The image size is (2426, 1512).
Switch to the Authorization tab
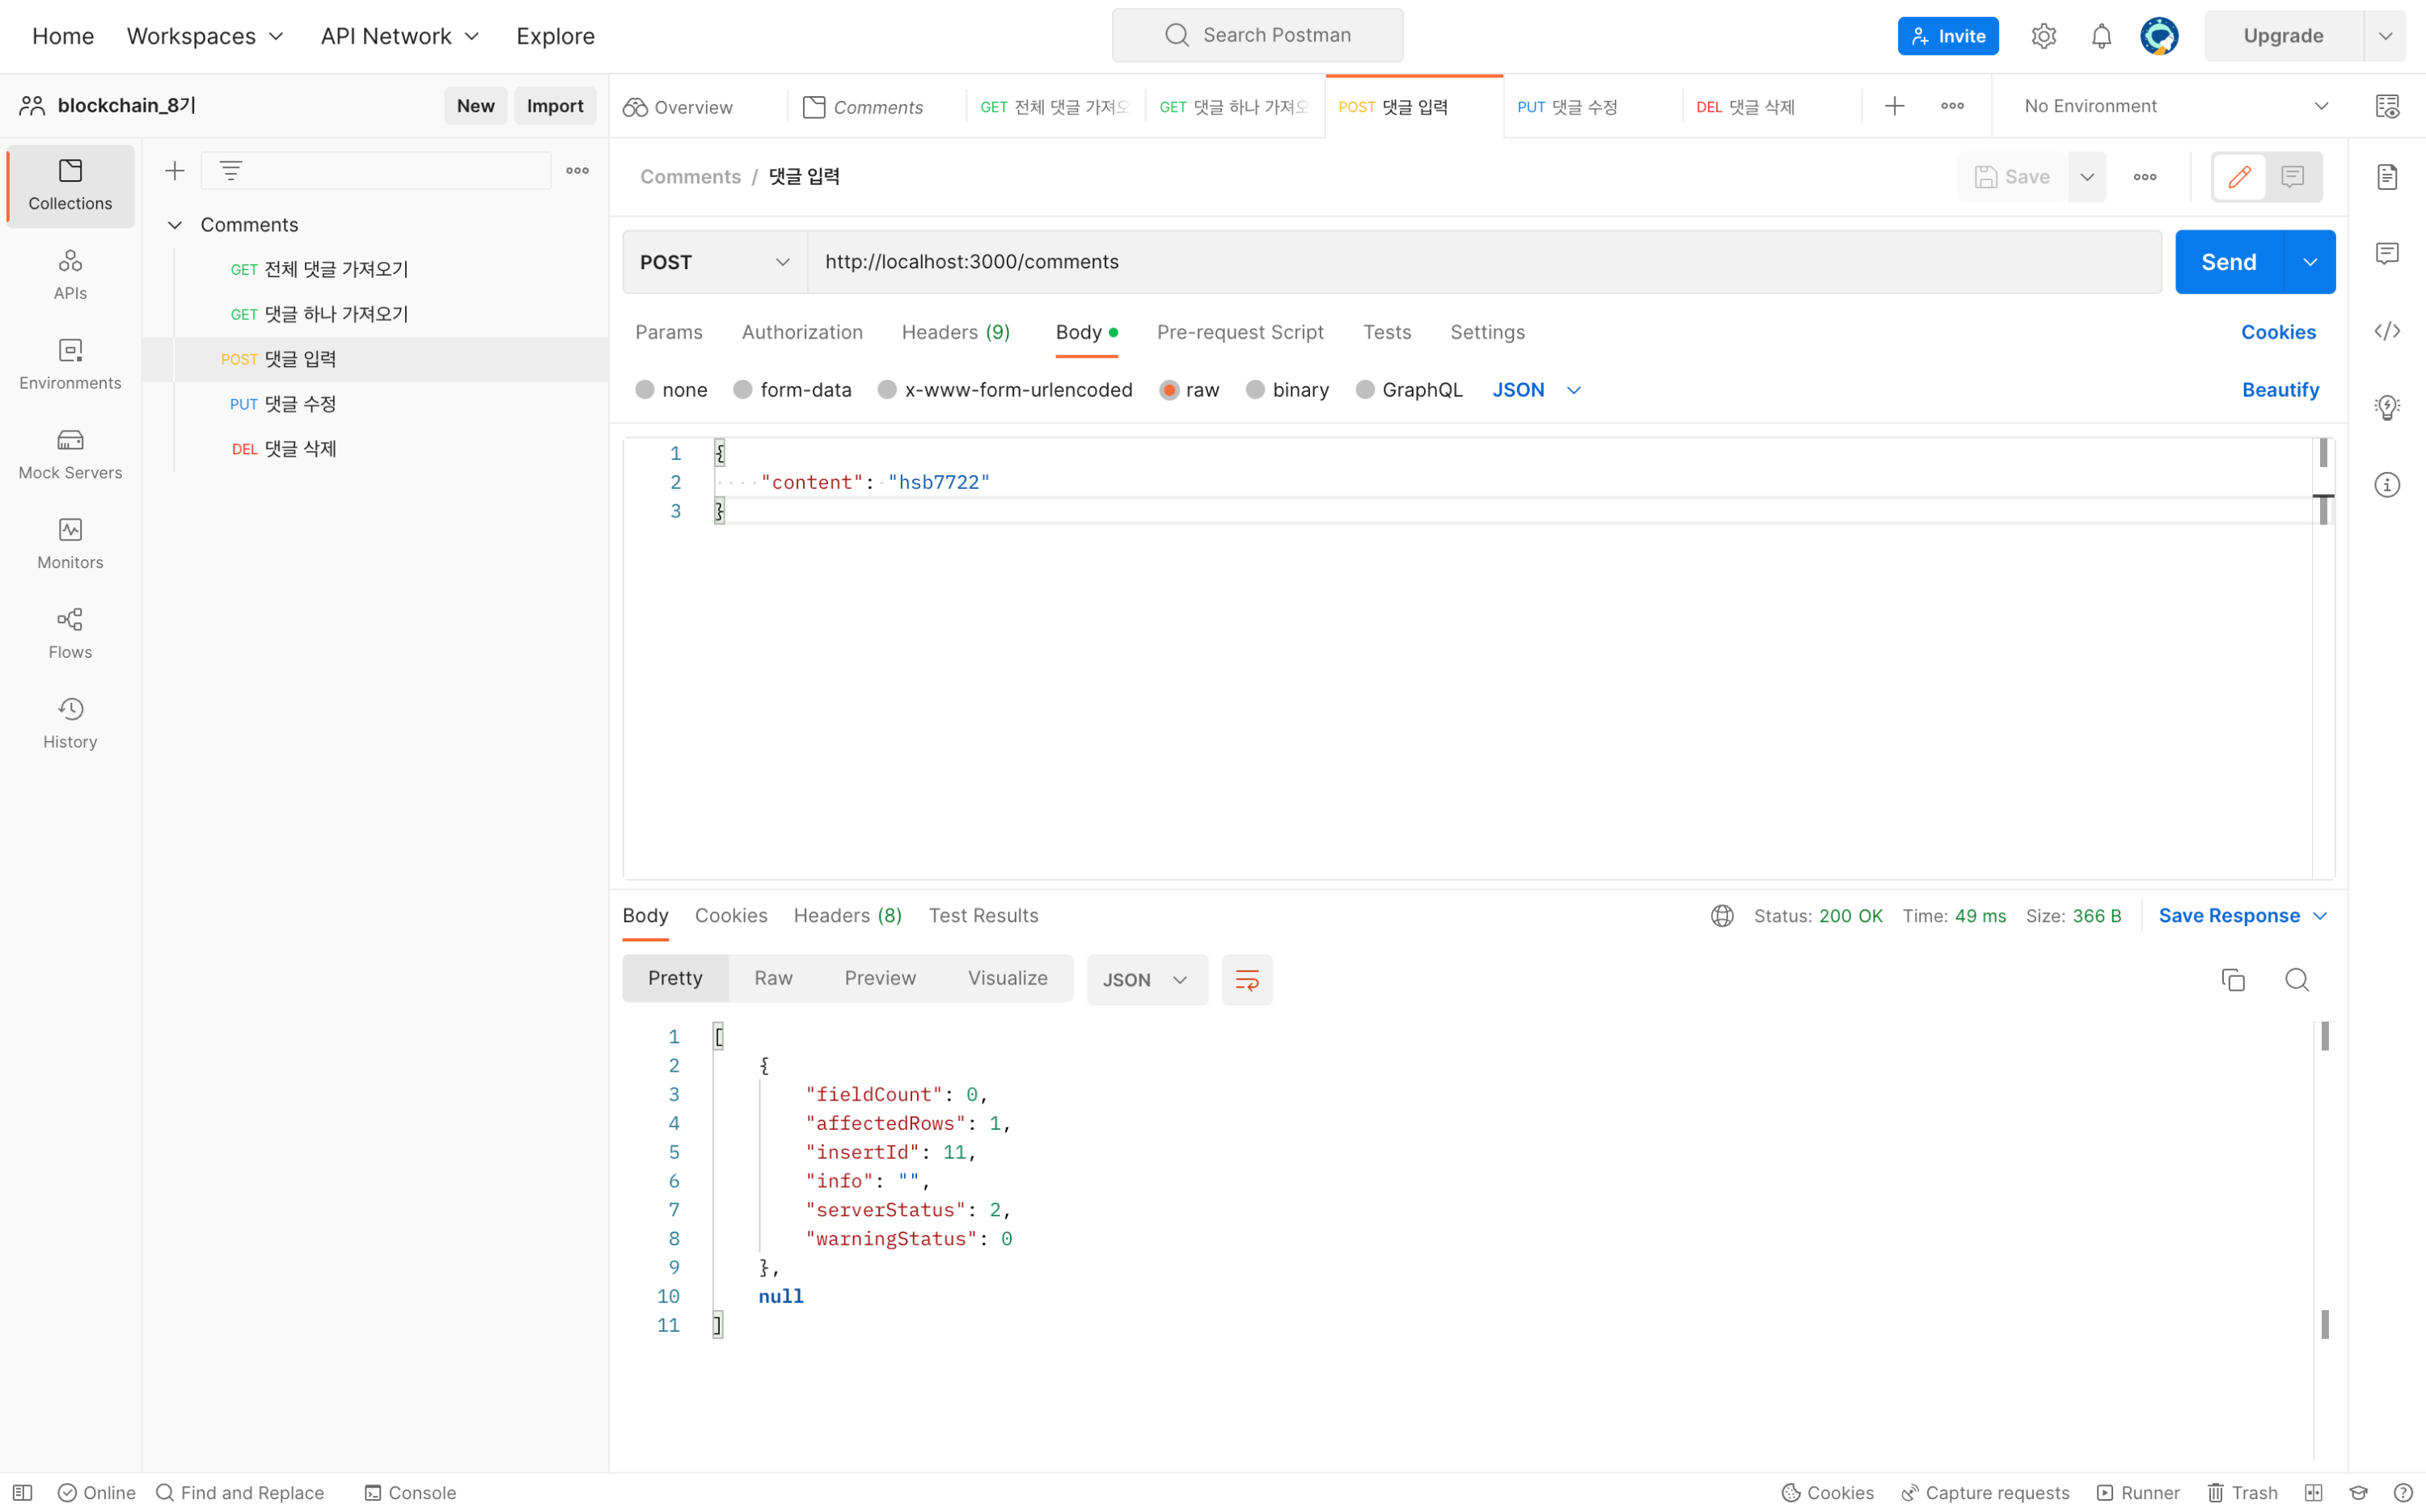[802, 332]
